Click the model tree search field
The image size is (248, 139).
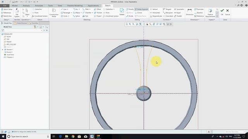(23, 30)
